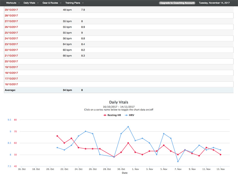Expand the Daily Vitals navigation menu
Viewport: 238px width, 178px height.
[31, 3]
